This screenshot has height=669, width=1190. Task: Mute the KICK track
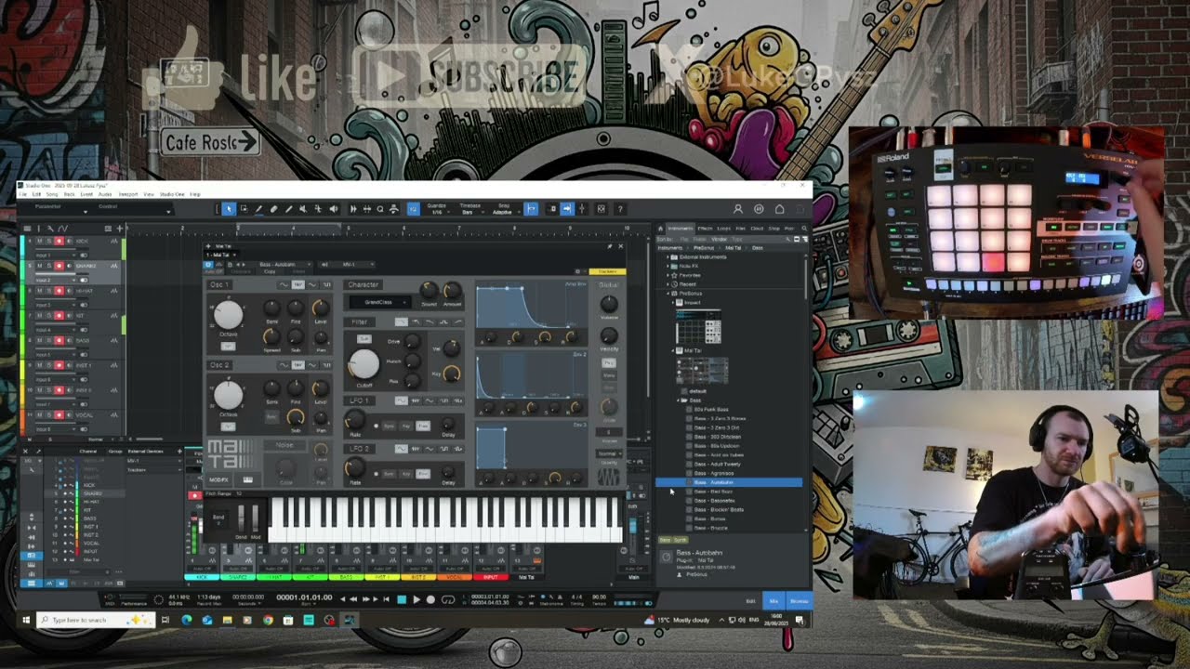click(38, 241)
